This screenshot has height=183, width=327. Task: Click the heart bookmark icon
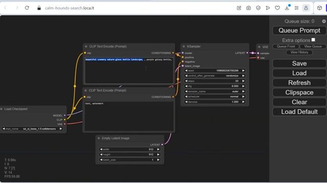pos(277,8)
